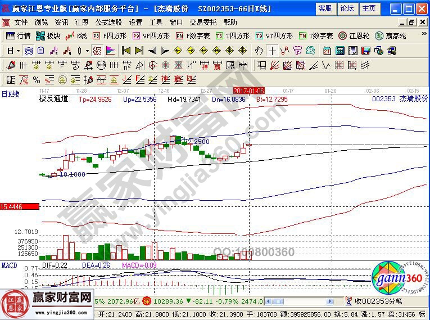Select the hand pan tool

click(x=259, y=51)
